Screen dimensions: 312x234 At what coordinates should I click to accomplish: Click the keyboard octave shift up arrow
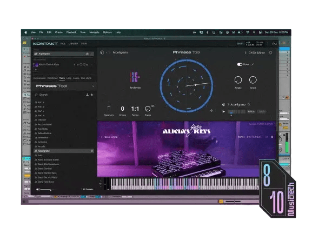click(101, 181)
